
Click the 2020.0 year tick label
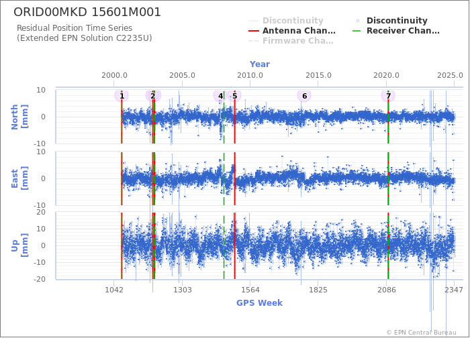tap(386, 75)
